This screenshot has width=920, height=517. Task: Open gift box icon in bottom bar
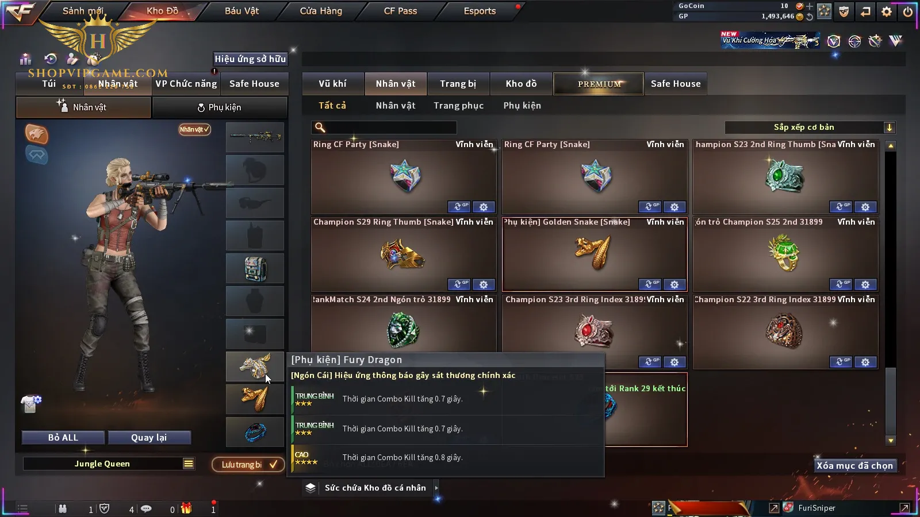click(x=186, y=508)
